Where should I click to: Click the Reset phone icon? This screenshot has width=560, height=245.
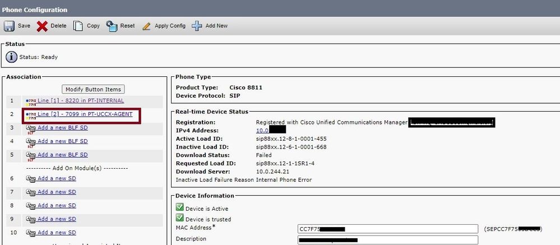click(112, 26)
